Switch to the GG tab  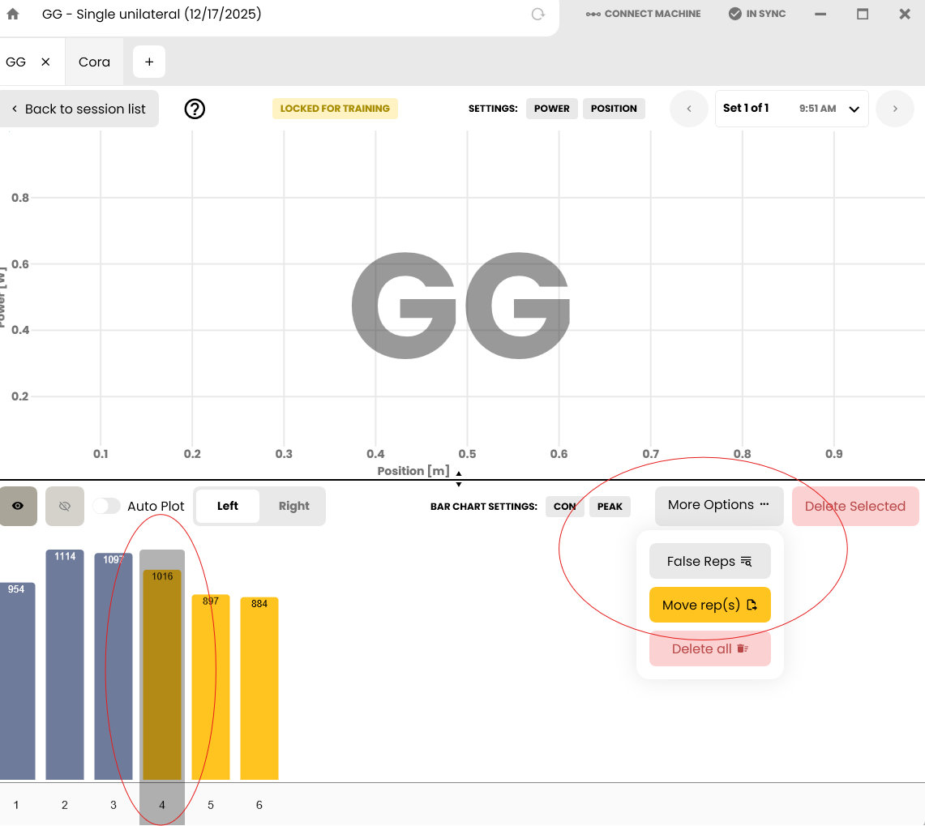point(16,62)
